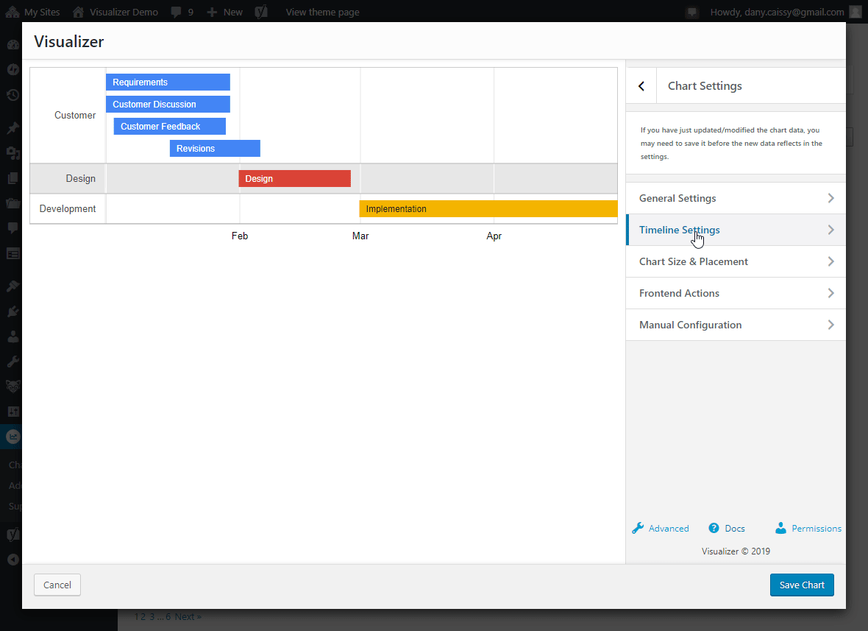Screen dimensions: 868x631
Task: Open the fox-face plugin icon in sidebar
Action: [x=13, y=386]
